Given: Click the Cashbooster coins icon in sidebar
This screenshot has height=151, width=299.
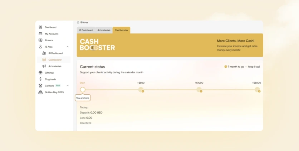Looking at the screenshot, I should [44, 60].
